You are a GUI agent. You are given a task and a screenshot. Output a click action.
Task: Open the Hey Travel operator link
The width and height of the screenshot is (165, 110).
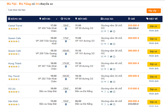pos(14,76)
